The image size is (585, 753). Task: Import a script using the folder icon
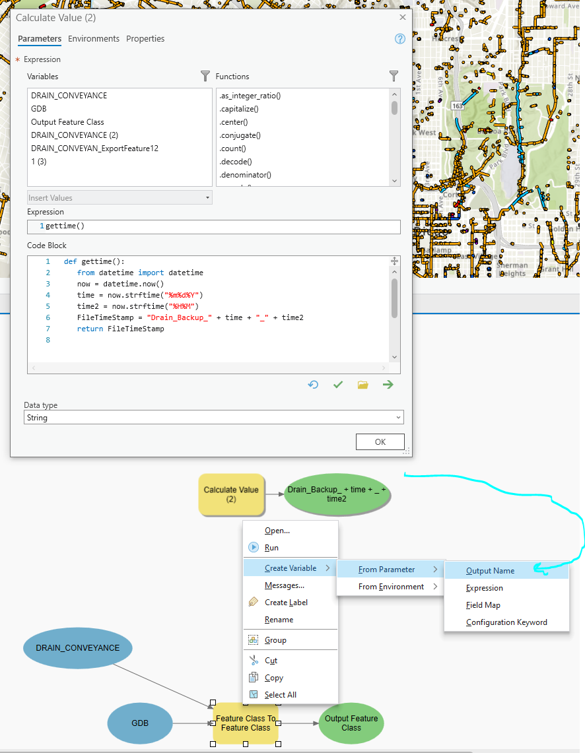(x=362, y=385)
